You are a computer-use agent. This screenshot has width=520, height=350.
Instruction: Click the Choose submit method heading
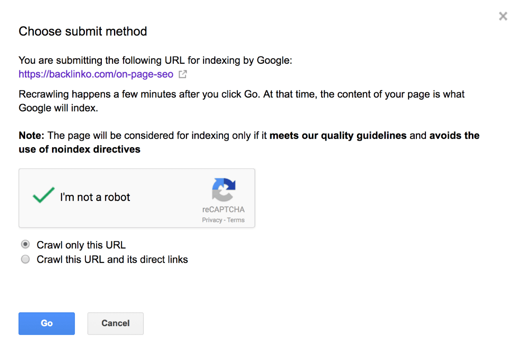tap(83, 31)
